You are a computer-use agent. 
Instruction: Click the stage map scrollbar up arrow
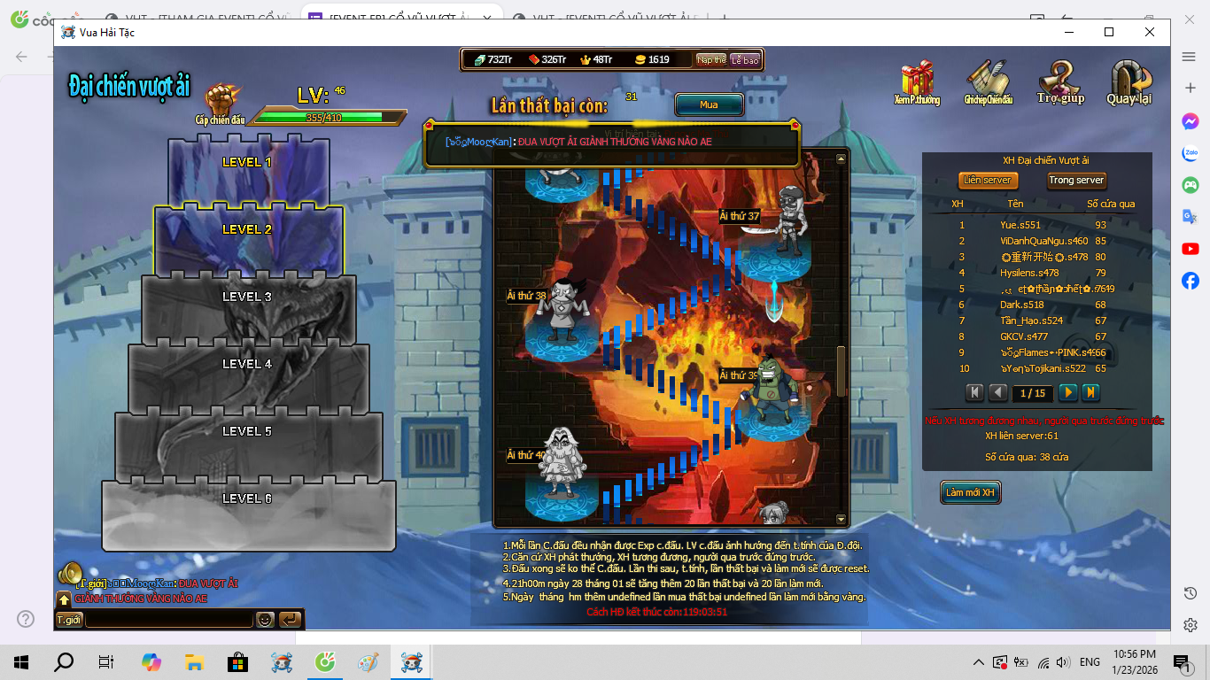[x=841, y=158]
